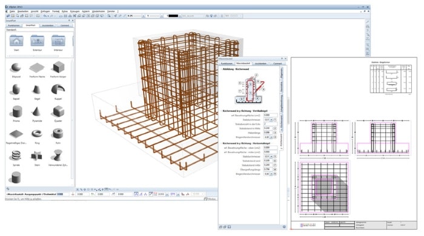Open the Ansicht menu
Image resolution: width=424 pixels, height=236 pixels.
[x=35, y=11]
